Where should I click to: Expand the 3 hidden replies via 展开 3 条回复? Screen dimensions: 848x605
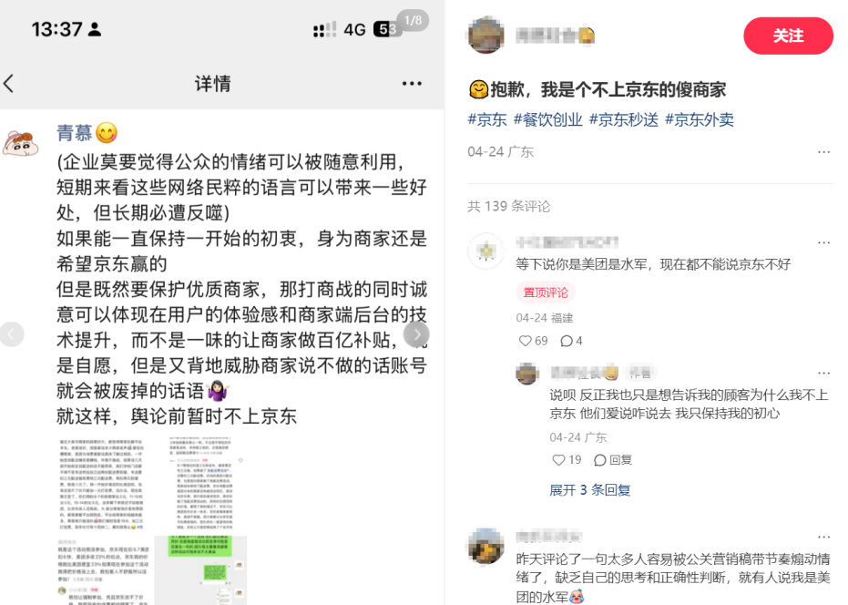click(590, 490)
